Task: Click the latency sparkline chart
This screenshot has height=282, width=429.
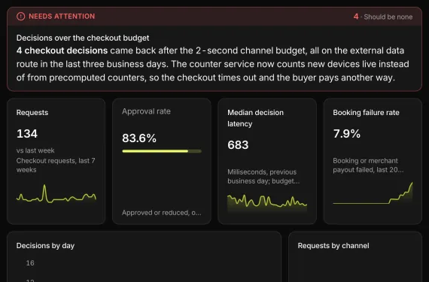Action: coord(267,203)
